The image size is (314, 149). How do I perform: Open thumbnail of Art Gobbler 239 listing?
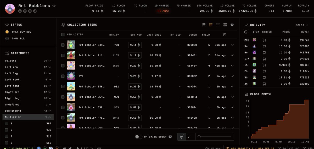click(71, 45)
